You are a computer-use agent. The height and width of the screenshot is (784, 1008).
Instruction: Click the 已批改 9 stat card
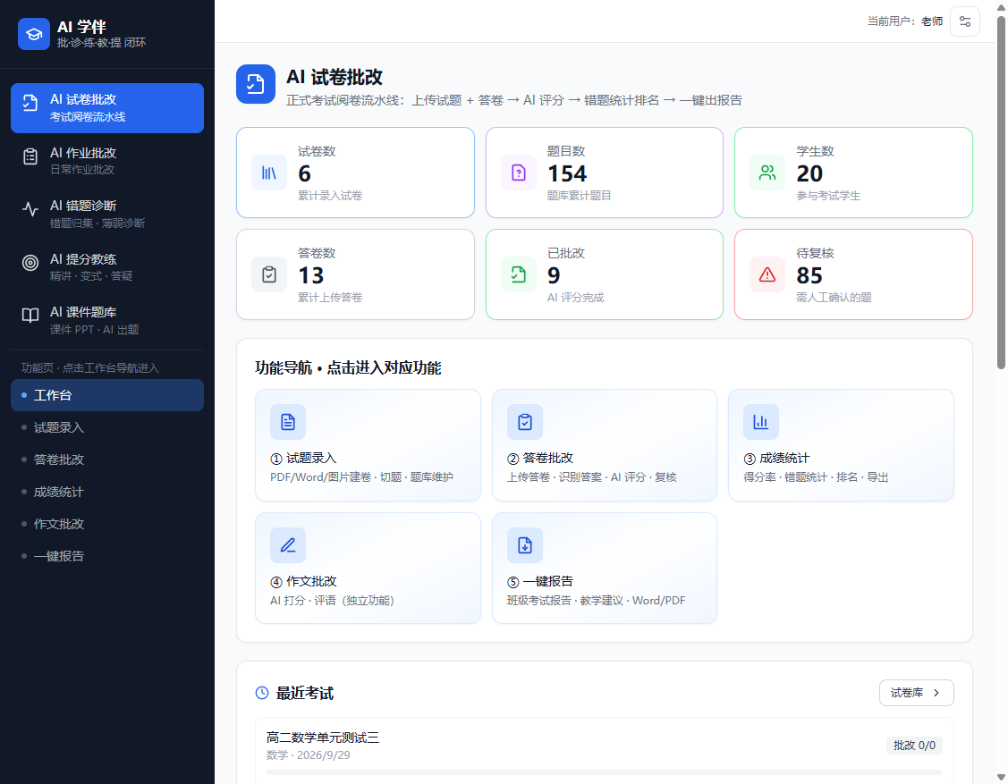(x=605, y=274)
